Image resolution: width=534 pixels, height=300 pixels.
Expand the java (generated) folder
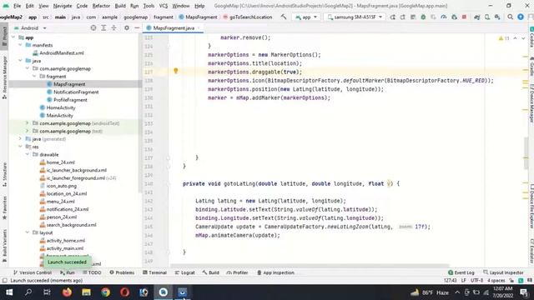point(20,139)
